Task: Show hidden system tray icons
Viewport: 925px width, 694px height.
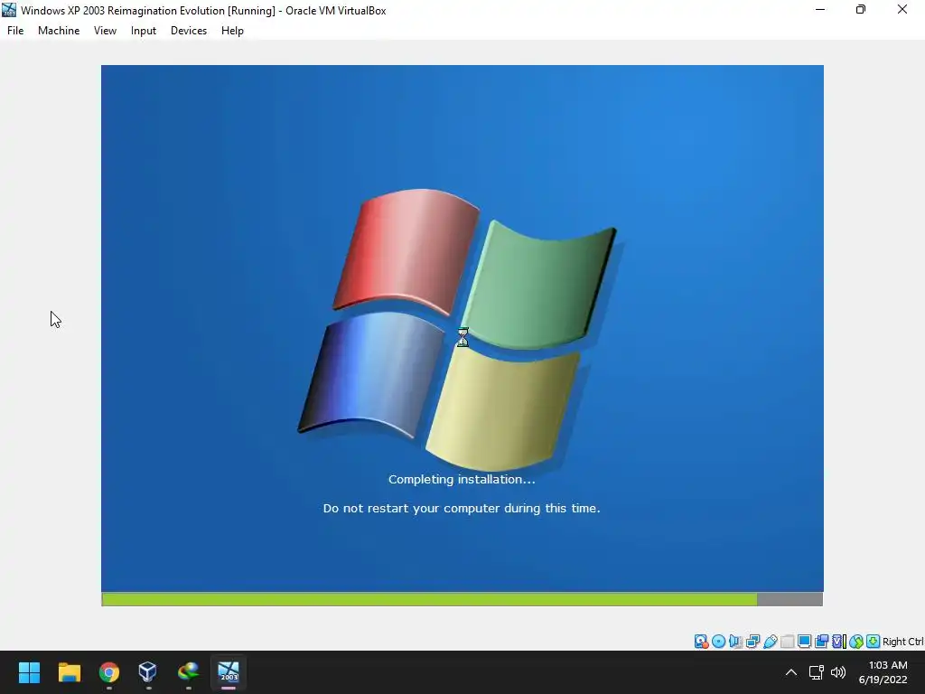Action: (x=791, y=672)
